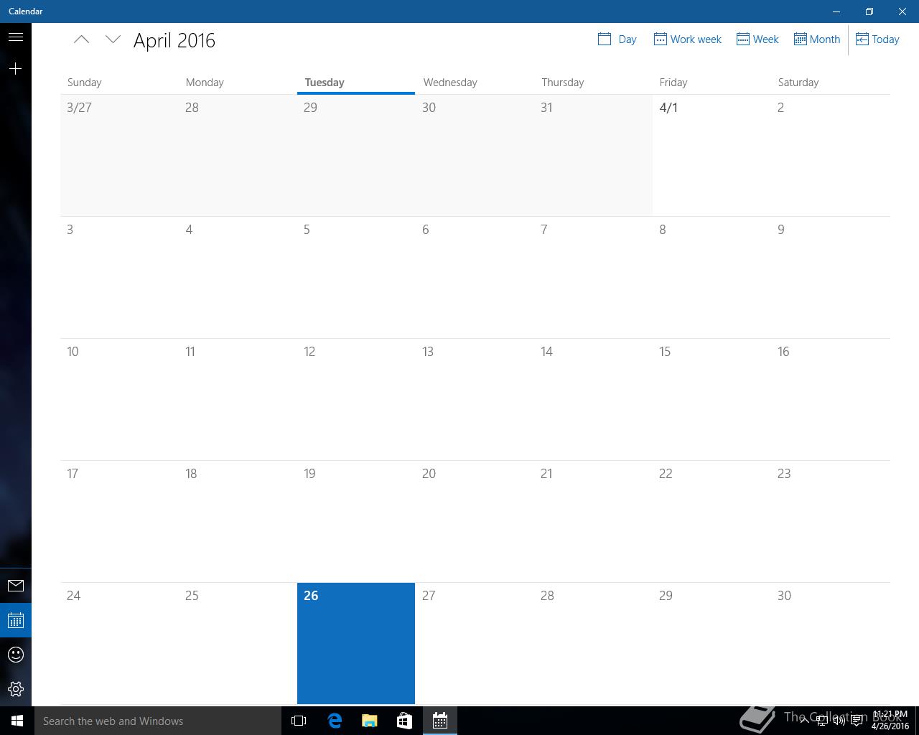The image size is (919, 735).
Task: Jump to Today
Action: click(877, 39)
